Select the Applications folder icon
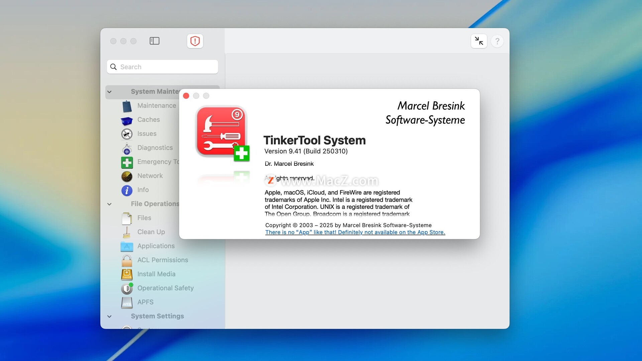642x361 pixels. click(x=127, y=246)
